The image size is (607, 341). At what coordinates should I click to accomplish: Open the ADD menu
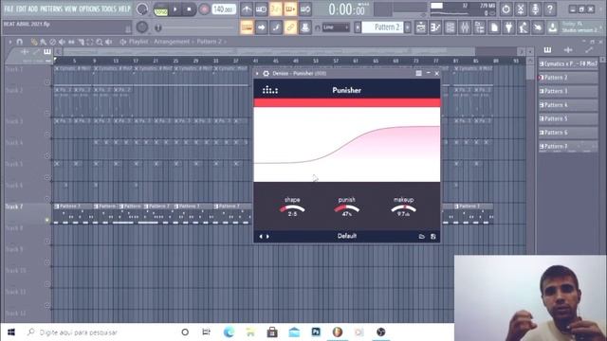33,9
